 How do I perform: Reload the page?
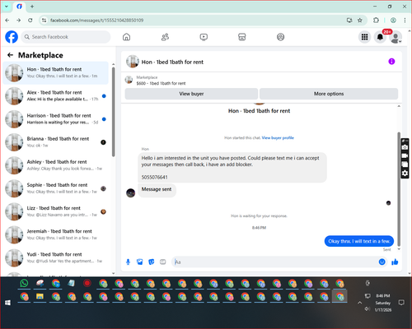(x=30, y=21)
